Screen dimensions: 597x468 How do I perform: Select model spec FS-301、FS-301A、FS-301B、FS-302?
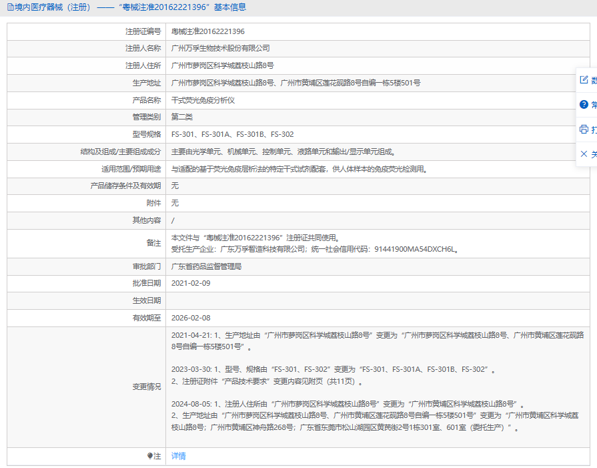(x=232, y=134)
